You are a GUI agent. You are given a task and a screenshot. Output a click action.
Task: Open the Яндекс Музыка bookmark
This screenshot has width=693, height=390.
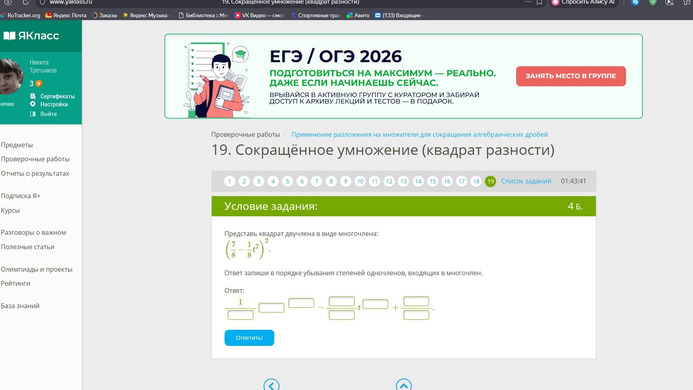click(147, 15)
